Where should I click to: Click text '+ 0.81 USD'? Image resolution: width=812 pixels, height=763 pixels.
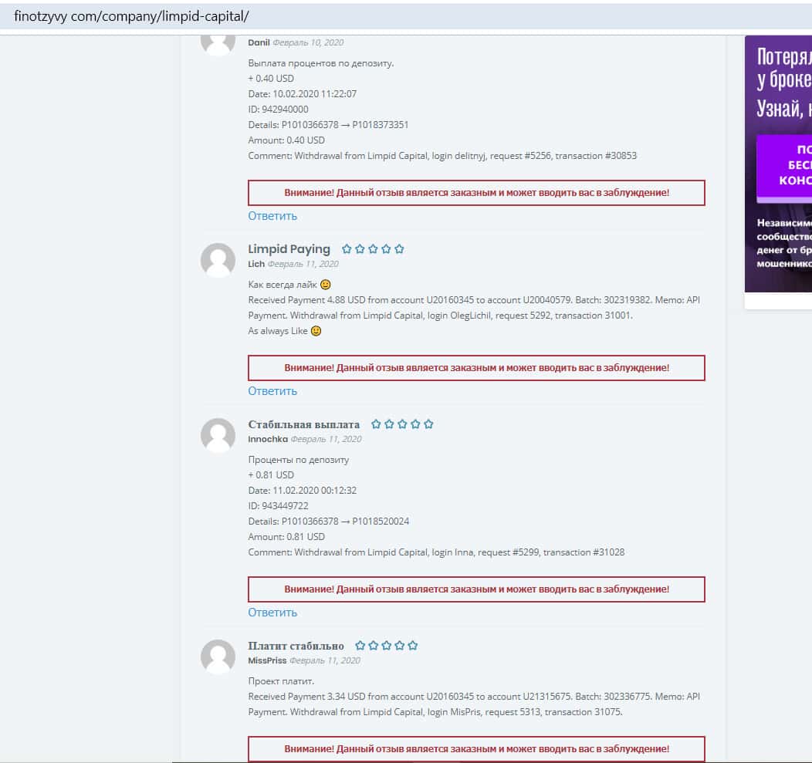point(271,474)
